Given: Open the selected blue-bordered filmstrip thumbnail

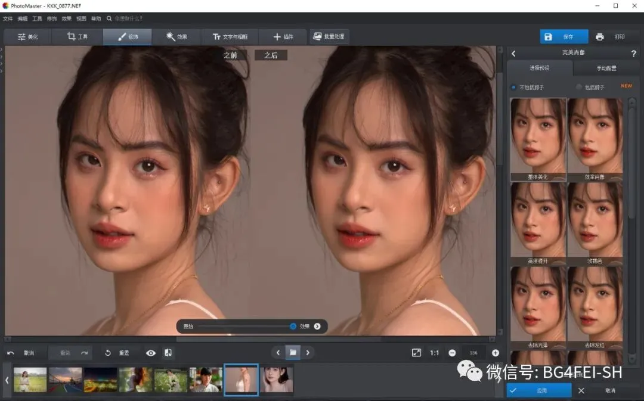Looking at the screenshot, I should (241, 380).
